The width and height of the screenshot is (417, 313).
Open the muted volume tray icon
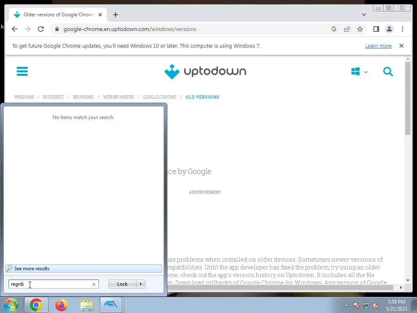(x=376, y=306)
